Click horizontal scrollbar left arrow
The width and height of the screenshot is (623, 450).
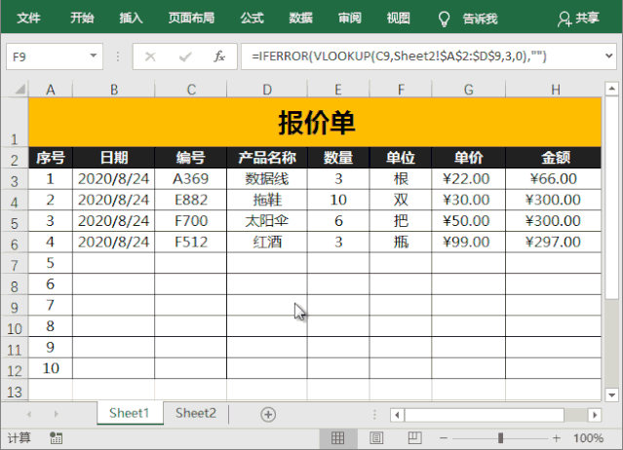397,415
